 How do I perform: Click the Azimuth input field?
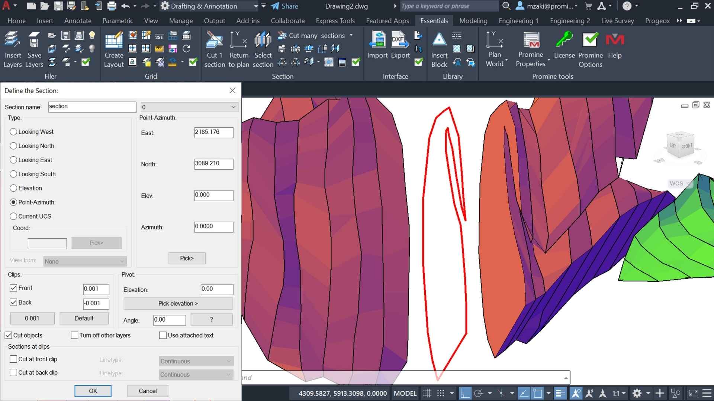click(213, 226)
